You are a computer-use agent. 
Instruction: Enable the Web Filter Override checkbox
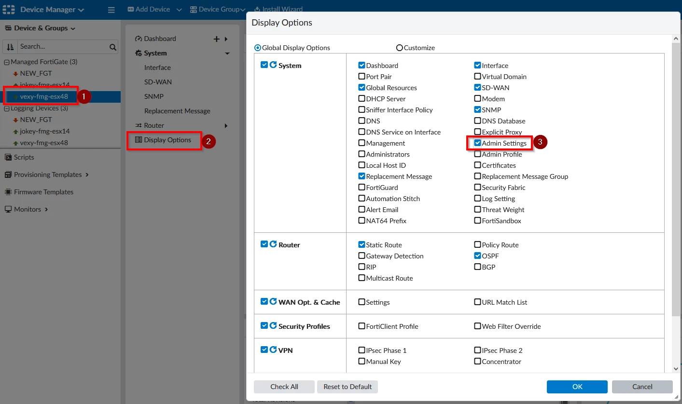click(477, 326)
